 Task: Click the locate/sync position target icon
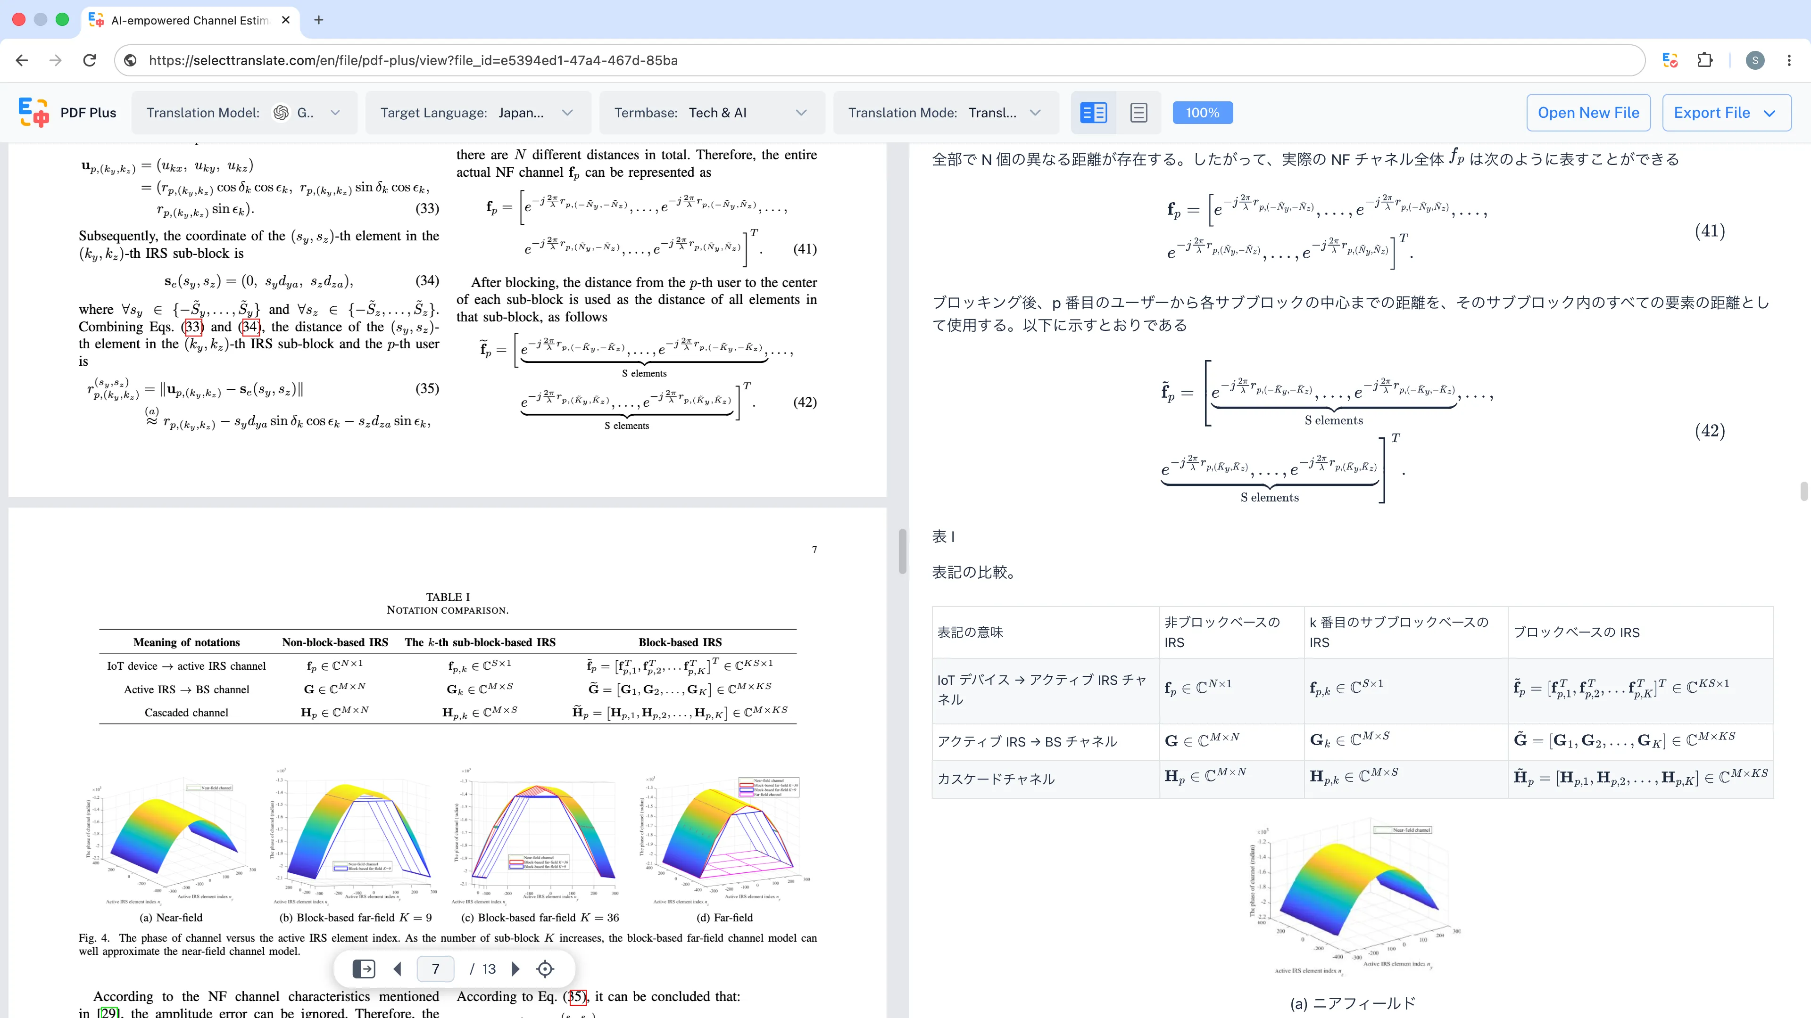point(545,969)
